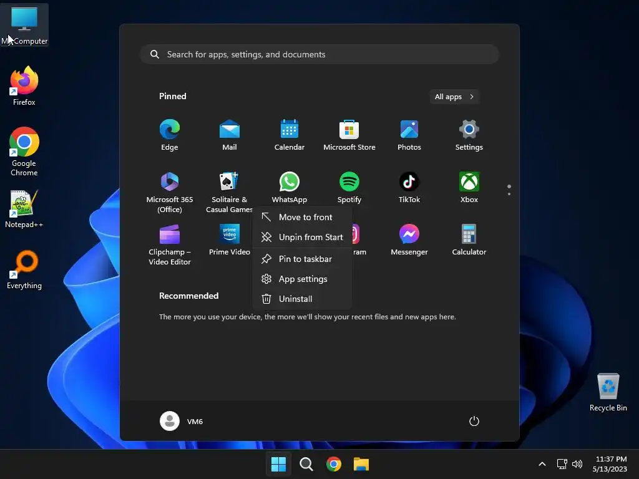639x479 pixels.
Task: Launch Calendar from pinned apps
Action: pyautogui.click(x=290, y=135)
